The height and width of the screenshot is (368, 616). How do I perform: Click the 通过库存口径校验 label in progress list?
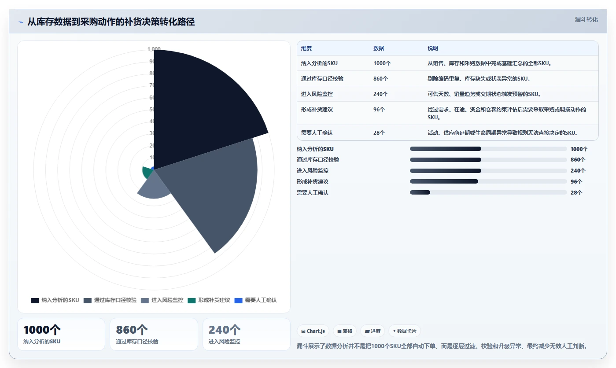[318, 160]
